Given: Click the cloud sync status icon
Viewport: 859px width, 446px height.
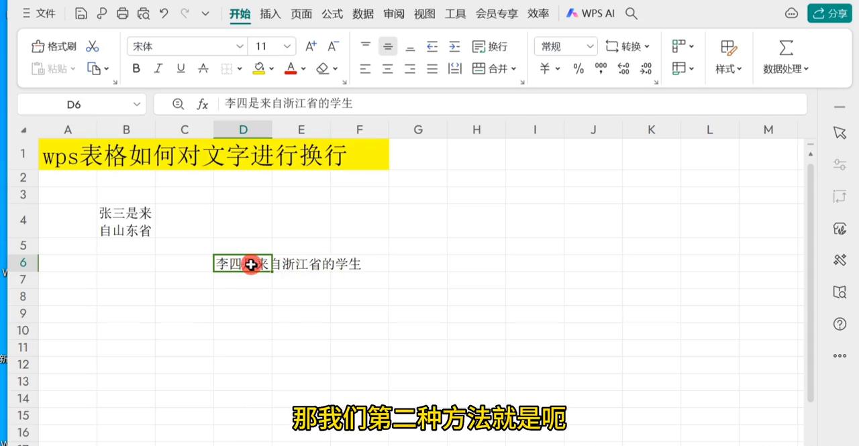Looking at the screenshot, I should (792, 13).
